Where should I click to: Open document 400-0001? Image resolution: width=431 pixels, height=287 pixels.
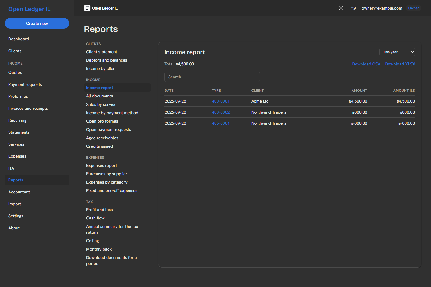221,101
